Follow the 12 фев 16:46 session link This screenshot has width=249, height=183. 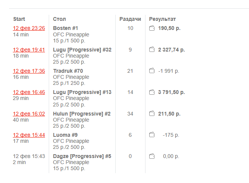pyautogui.click(x=29, y=92)
